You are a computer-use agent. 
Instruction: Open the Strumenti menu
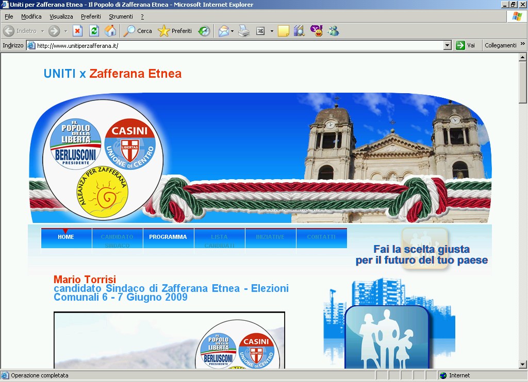pyautogui.click(x=121, y=16)
